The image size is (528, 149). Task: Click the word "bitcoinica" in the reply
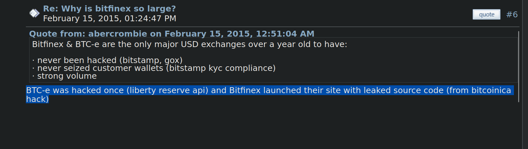(491, 91)
